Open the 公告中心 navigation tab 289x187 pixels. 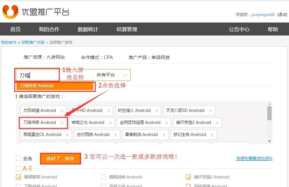point(239,29)
